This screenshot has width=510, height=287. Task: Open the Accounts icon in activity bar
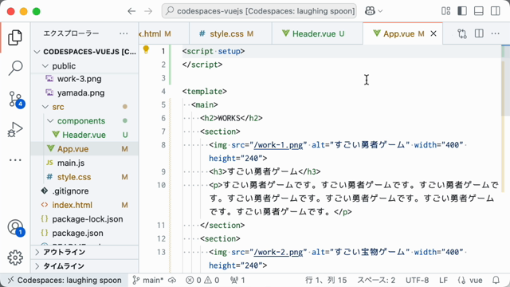pyautogui.click(x=15, y=227)
